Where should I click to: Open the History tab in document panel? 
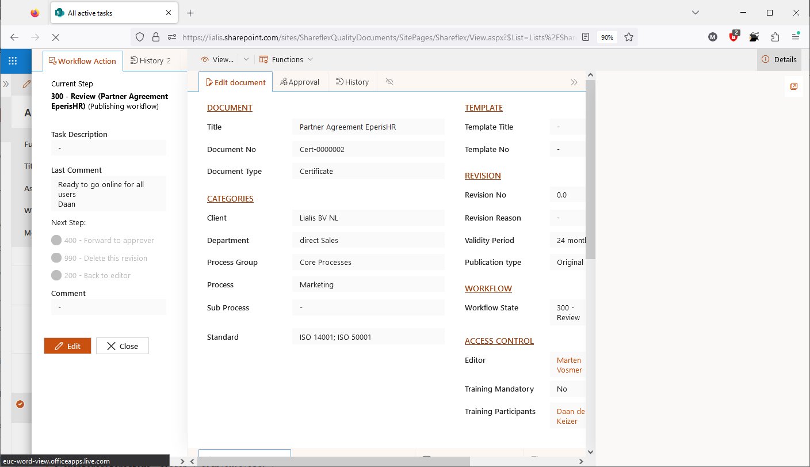click(x=352, y=82)
